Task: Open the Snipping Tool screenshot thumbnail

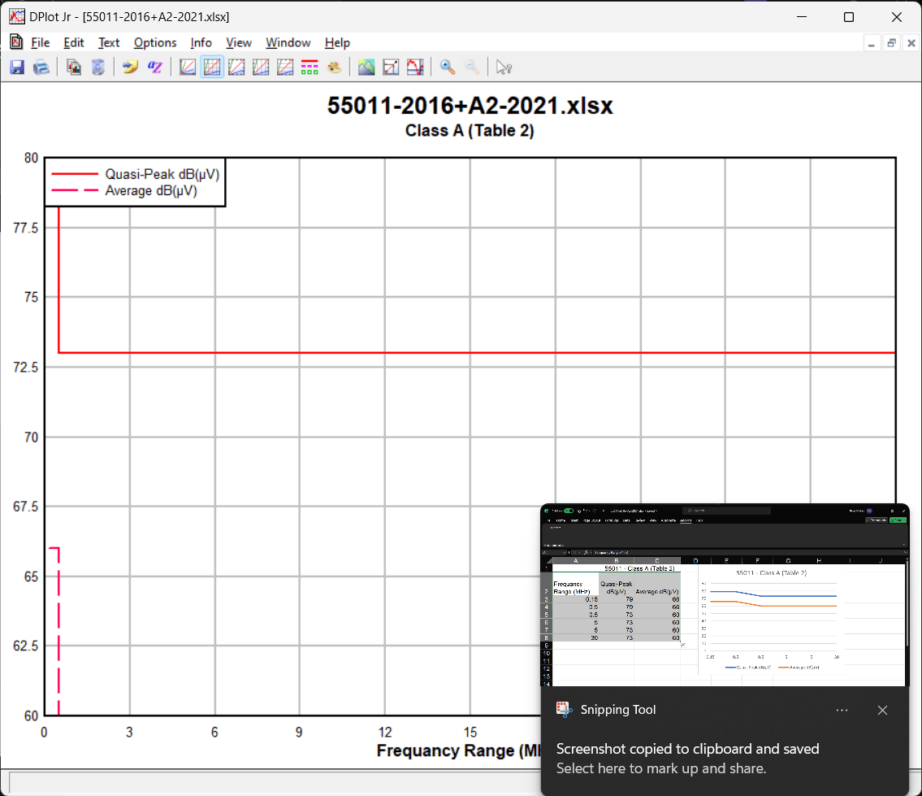Action: [725, 594]
